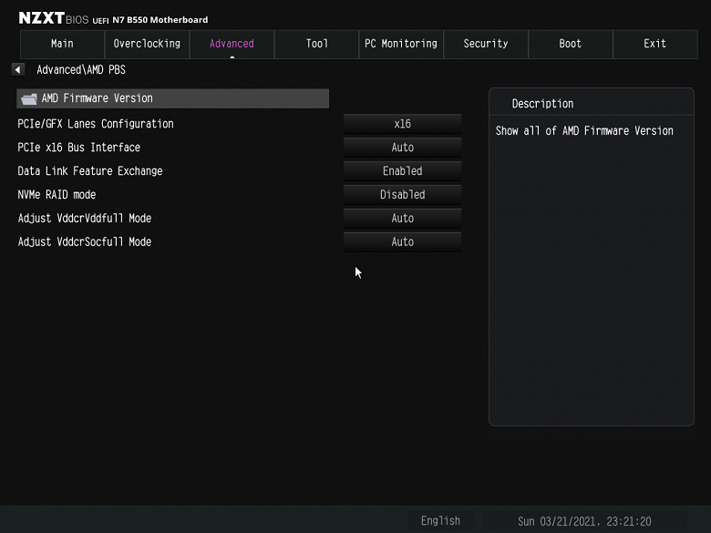Open Adjust VddcrVddfull Mode Auto dropdown
The width and height of the screenshot is (711, 533).
[x=403, y=218]
